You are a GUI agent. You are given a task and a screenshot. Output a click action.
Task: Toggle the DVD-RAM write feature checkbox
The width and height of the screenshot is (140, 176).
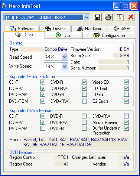click(43, 128)
